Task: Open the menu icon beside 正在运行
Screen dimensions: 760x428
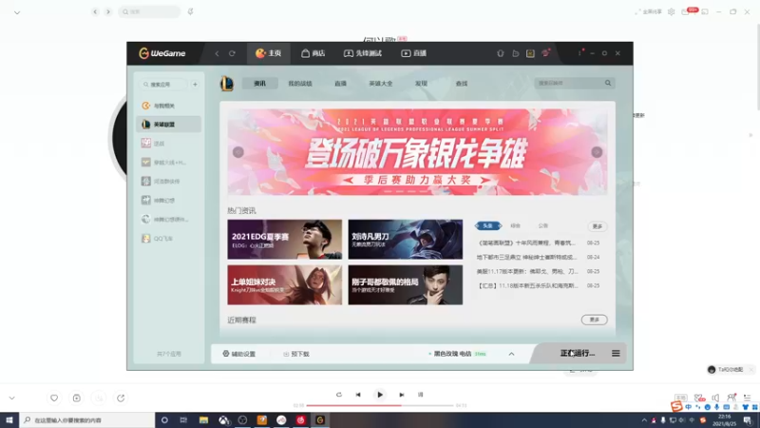Action: click(616, 353)
